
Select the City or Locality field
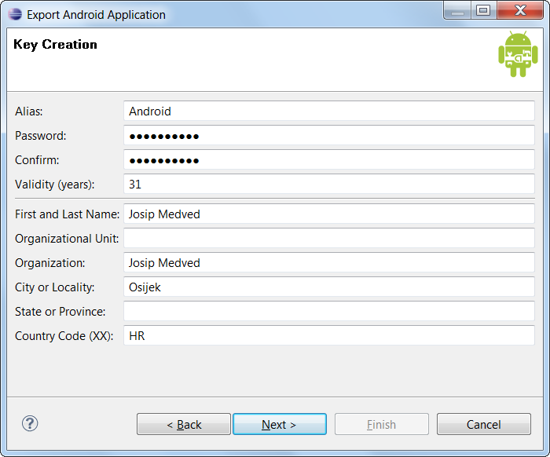coord(328,287)
